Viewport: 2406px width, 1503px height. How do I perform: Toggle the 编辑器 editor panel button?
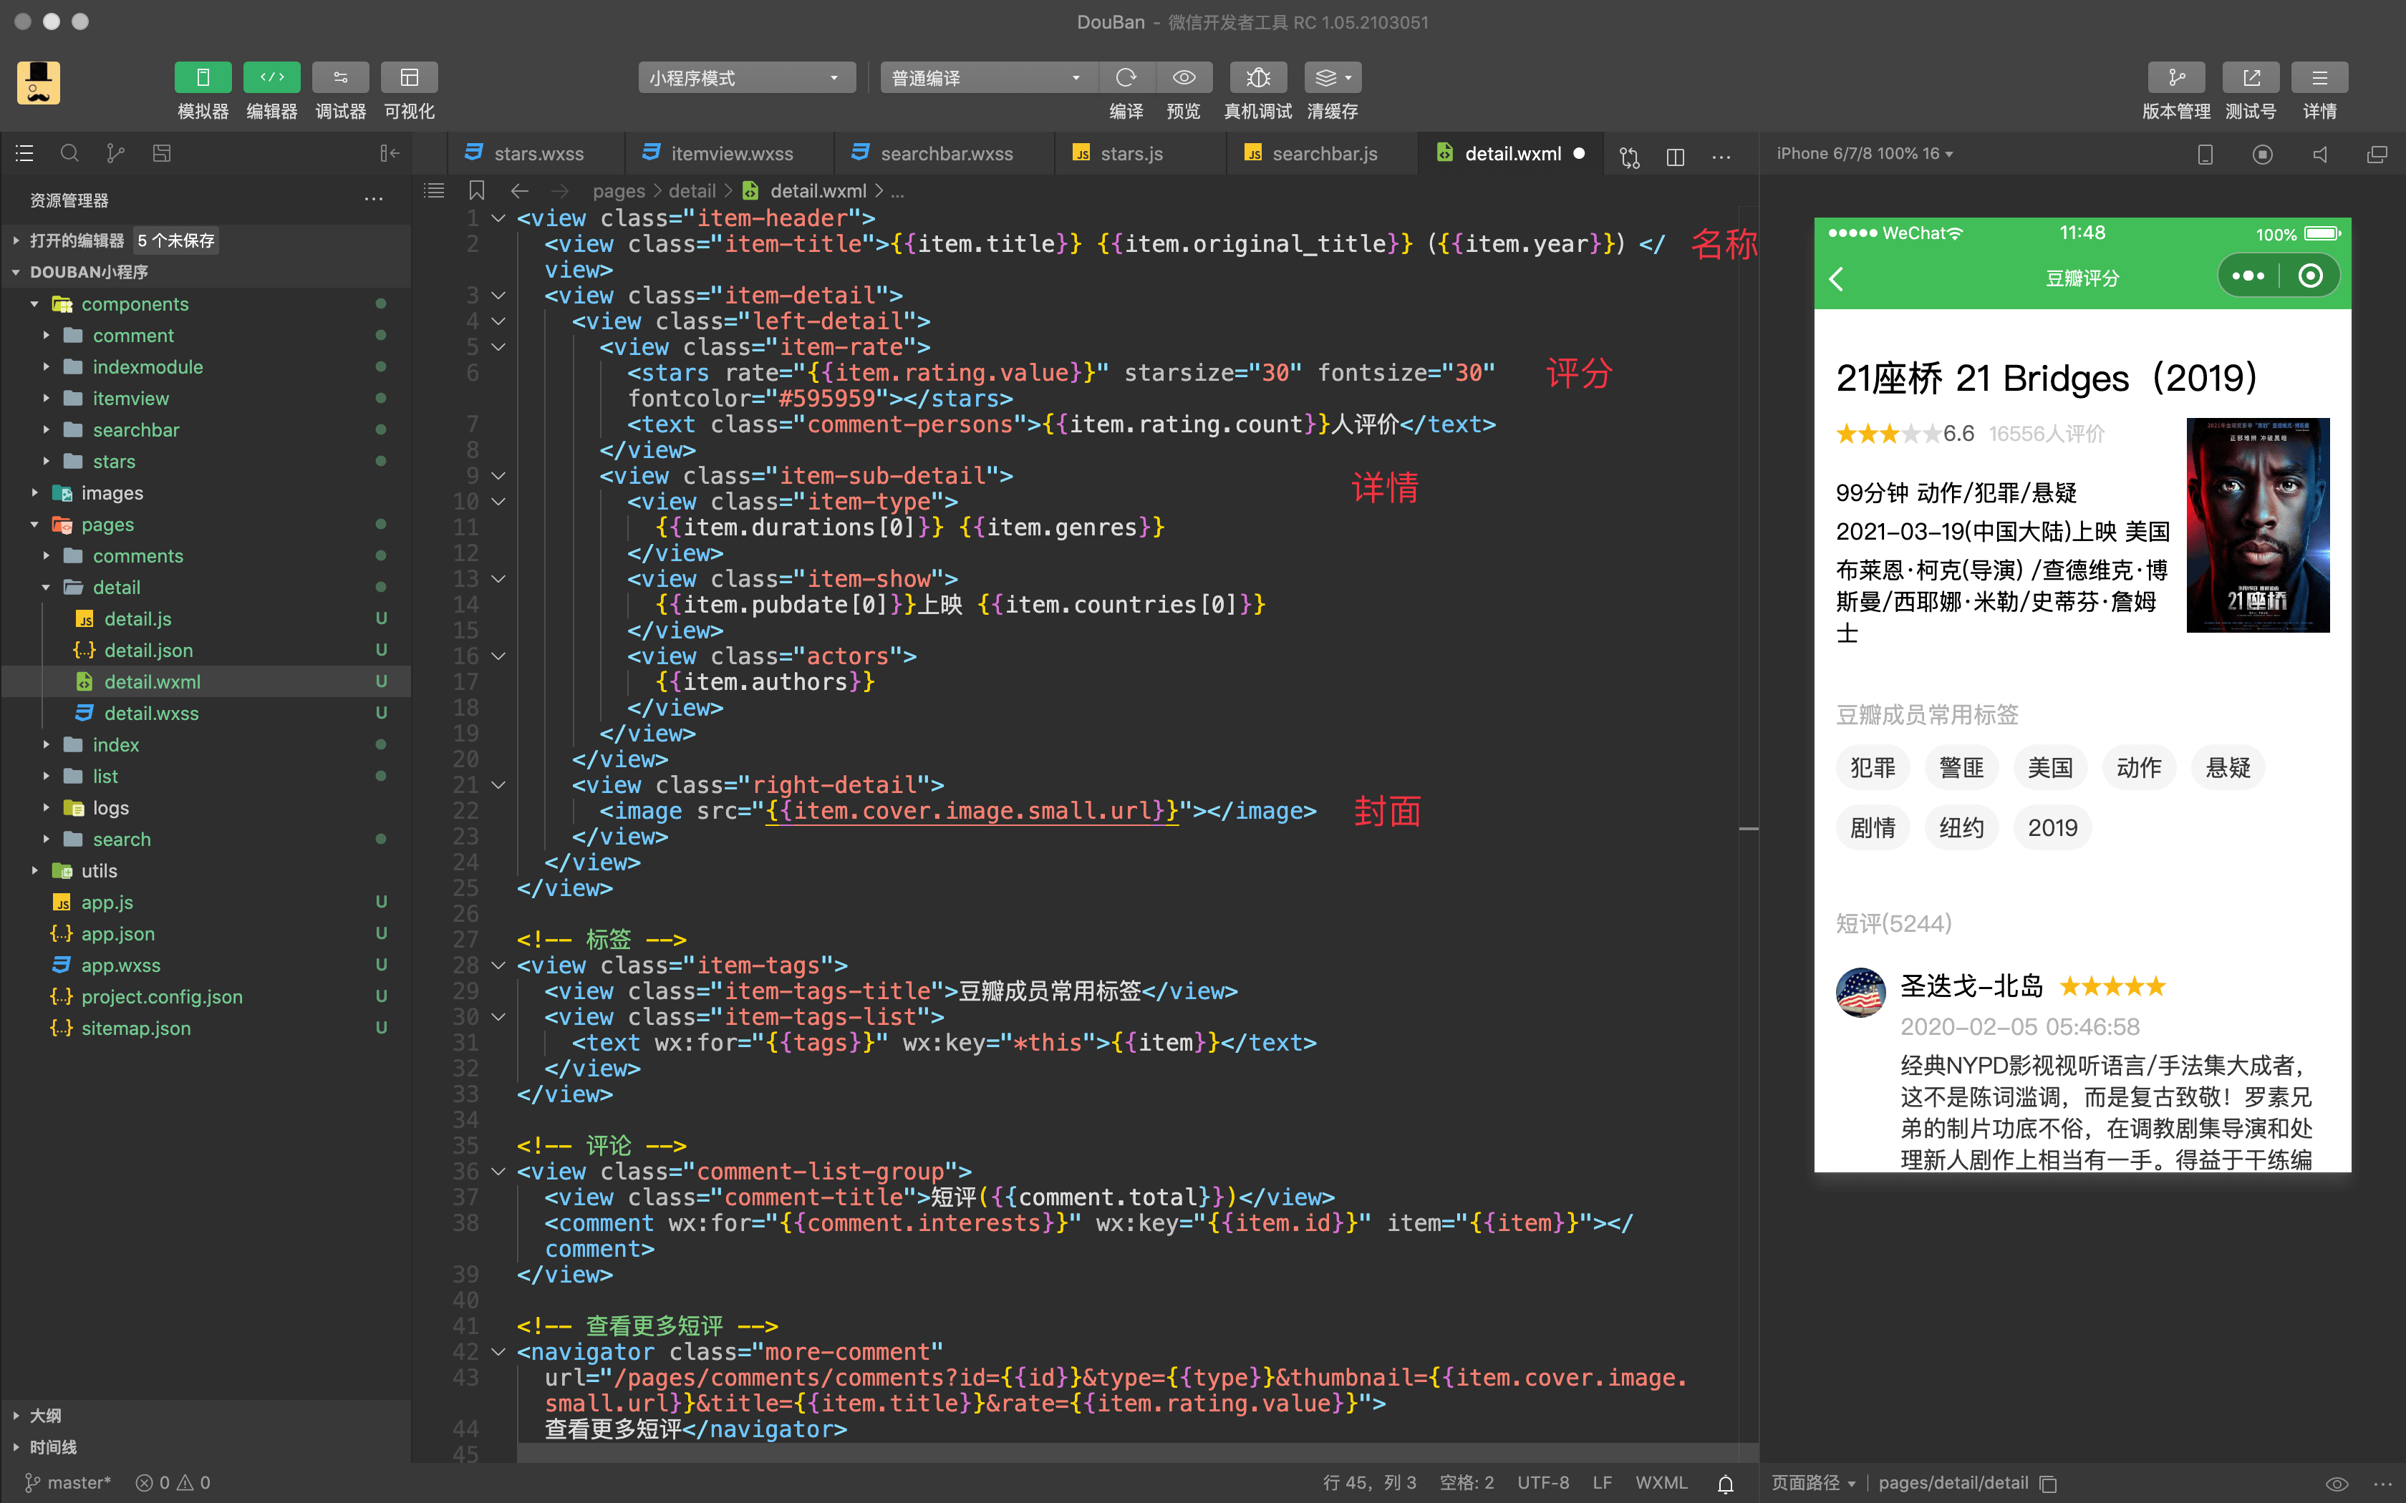click(x=271, y=77)
